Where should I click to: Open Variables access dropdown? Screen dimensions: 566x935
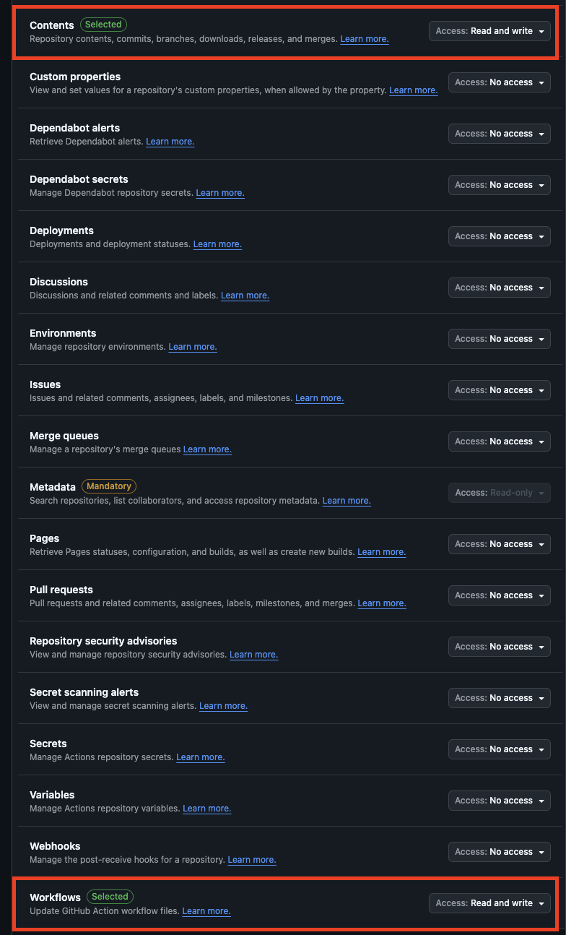[500, 801]
